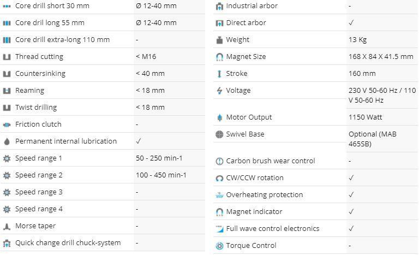Click the Speed range 1 gear icon
The height and width of the screenshot is (255, 419).
tap(7, 158)
